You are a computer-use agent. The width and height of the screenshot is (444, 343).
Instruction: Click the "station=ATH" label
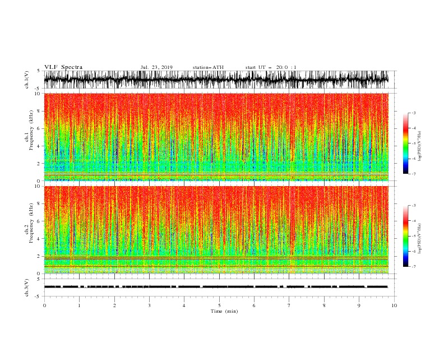coord(208,67)
